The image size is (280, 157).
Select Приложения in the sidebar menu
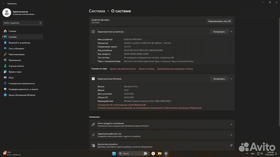(x=15, y=60)
